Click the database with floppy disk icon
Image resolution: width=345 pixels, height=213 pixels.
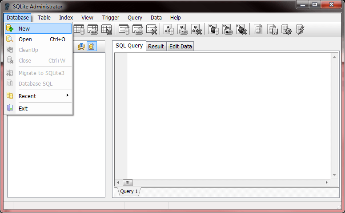[x=272, y=29]
